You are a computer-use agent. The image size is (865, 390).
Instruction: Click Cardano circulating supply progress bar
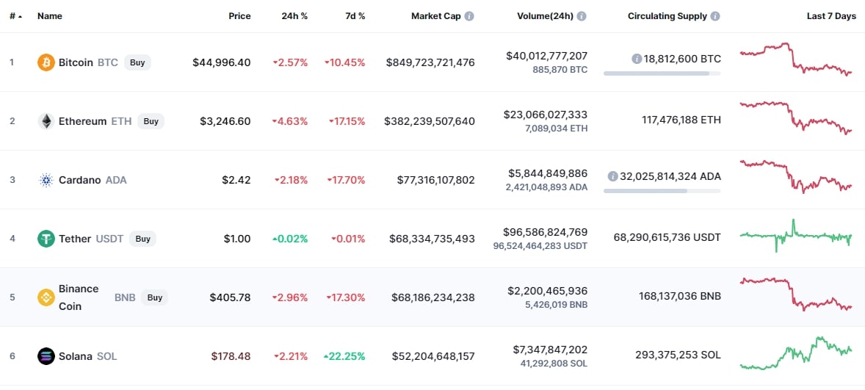pyautogui.click(x=662, y=191)
